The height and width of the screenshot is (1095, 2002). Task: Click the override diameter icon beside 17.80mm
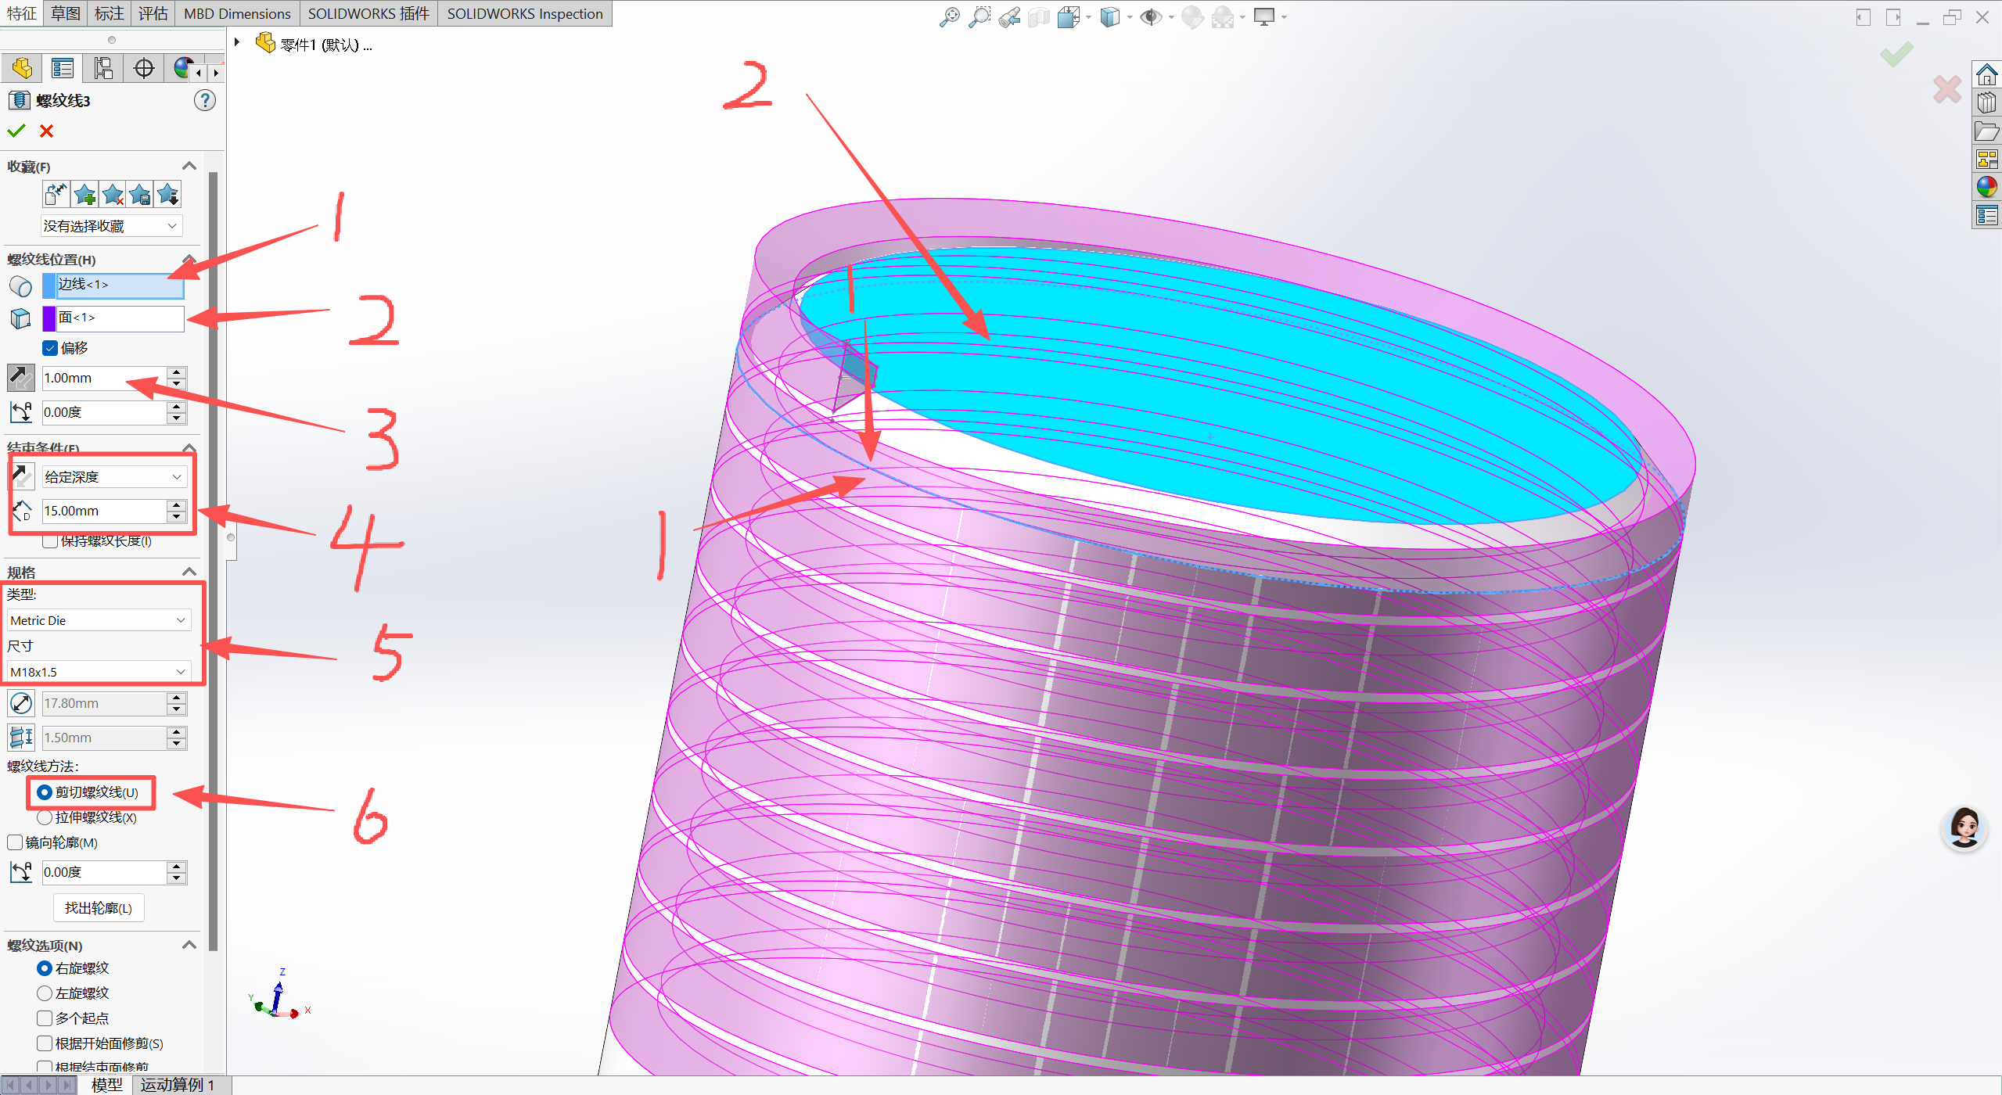coord(21,703)
